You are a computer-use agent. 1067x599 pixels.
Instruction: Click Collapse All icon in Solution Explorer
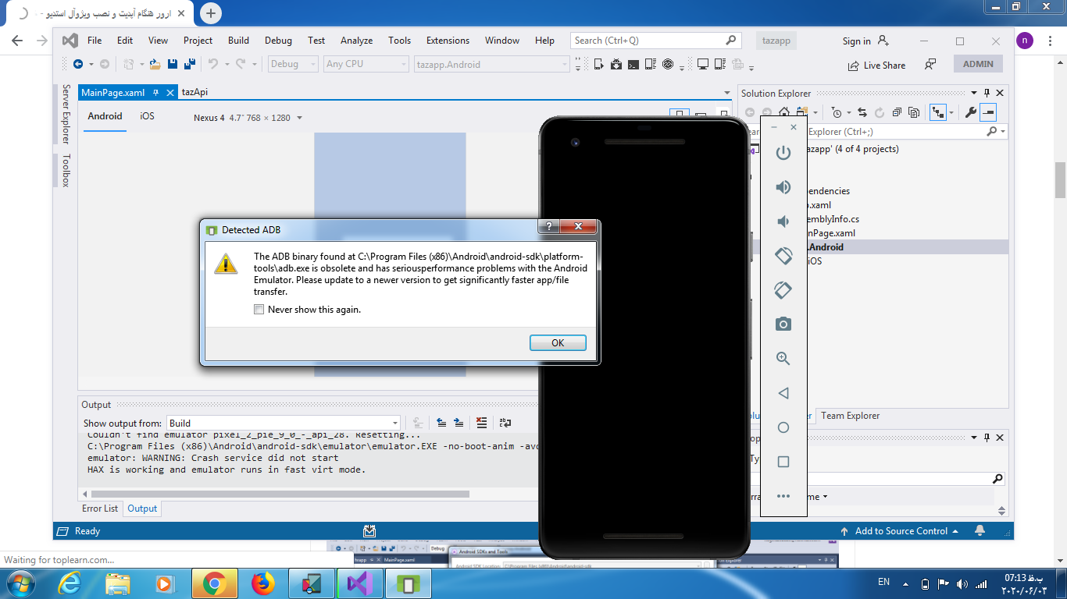tap(897, 112)
